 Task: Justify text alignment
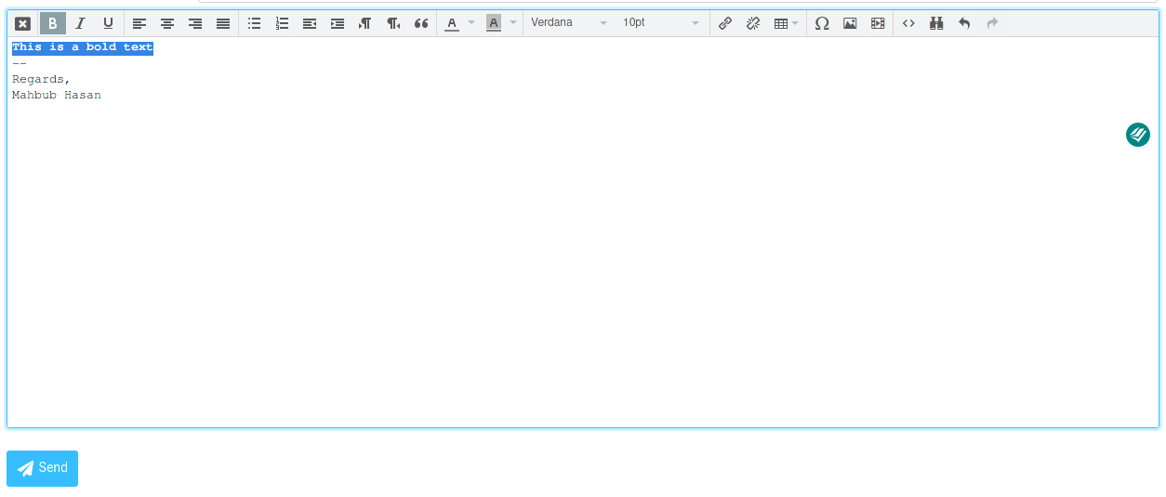click(223, 23)
